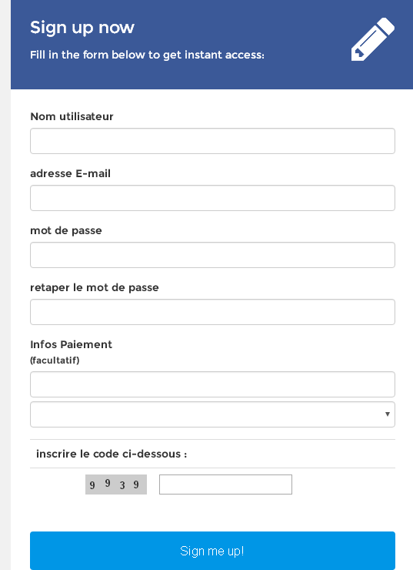Click the Infos Paiement label
The width and height of the screenshot is (413, 570).
point(71,344)
